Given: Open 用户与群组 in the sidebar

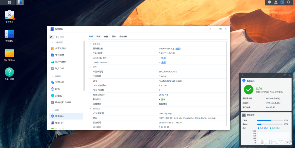Looking at the screenshot, I should 66,62.
